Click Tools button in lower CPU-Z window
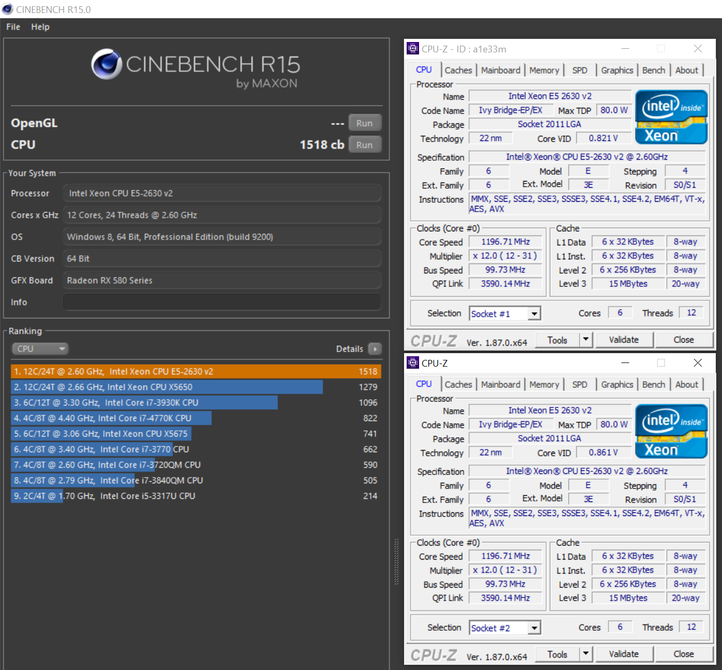 [557, 654]
